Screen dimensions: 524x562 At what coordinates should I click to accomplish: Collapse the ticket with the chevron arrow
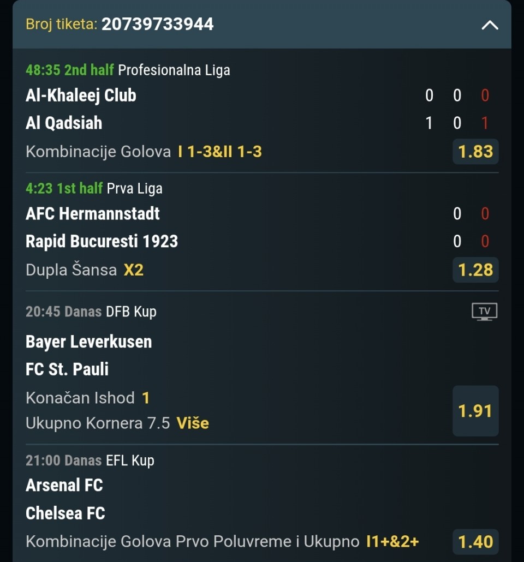click(x=490, y=25)
